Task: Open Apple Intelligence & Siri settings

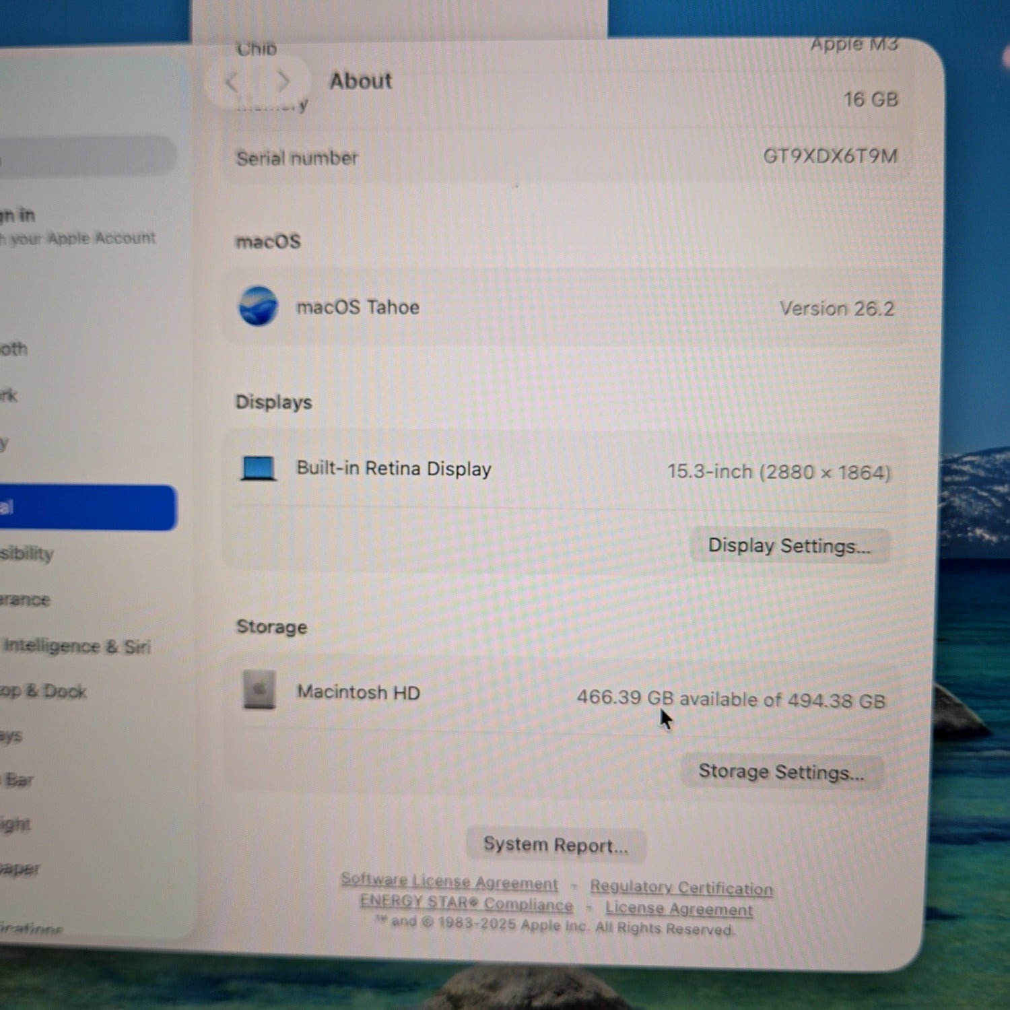Action: click(x=75, y=646)
